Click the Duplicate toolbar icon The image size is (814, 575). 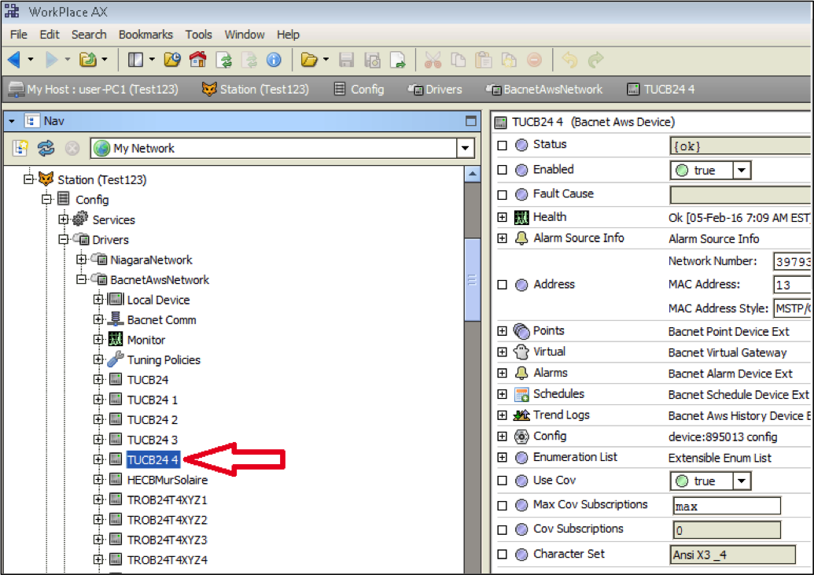pyautogui.click(x=509, y=61)
